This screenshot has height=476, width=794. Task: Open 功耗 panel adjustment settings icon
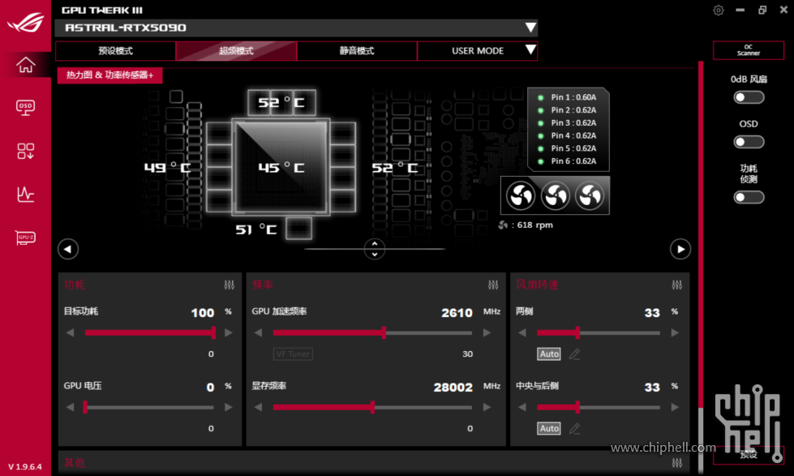(x=230, y=285)
